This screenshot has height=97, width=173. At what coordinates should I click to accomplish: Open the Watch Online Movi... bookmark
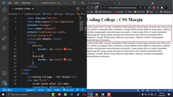pyautogui.click(x=104, y=12)
